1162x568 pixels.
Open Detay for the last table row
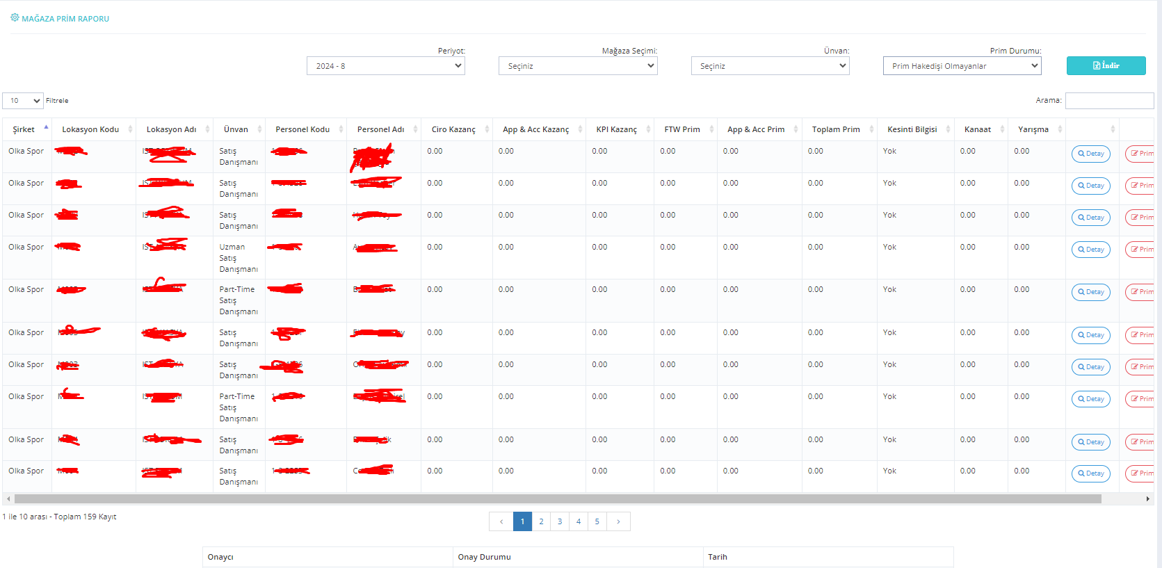(x=1091, y=473)
